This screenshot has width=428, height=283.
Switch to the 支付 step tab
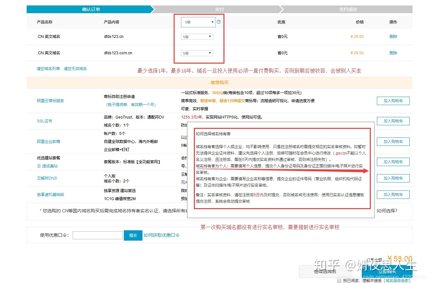click(220, 9)
